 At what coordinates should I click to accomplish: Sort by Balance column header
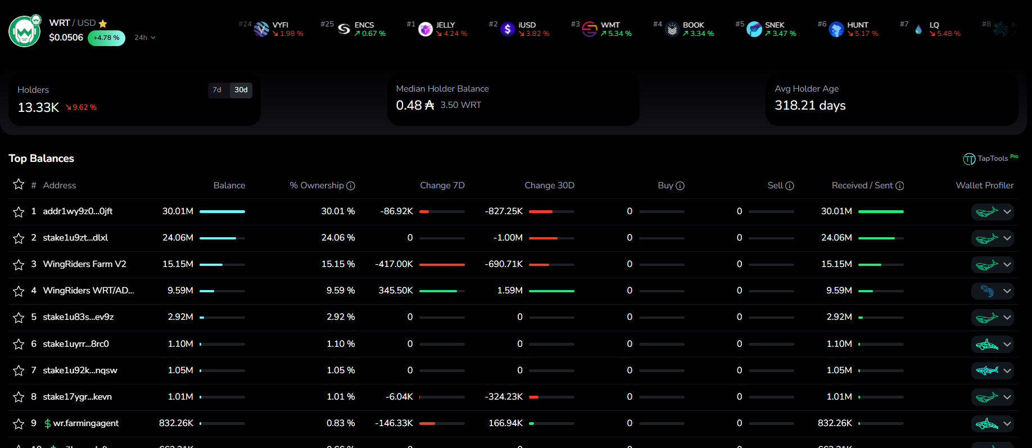(x=229, y=185)
